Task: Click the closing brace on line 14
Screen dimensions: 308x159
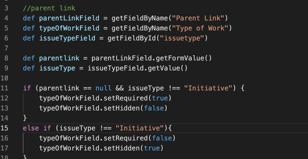Action: 25,118
